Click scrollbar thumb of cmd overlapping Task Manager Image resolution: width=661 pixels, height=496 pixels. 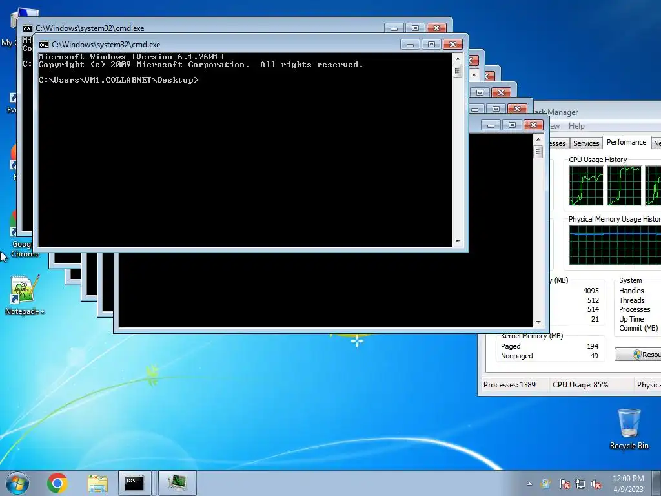click(538, 151)
